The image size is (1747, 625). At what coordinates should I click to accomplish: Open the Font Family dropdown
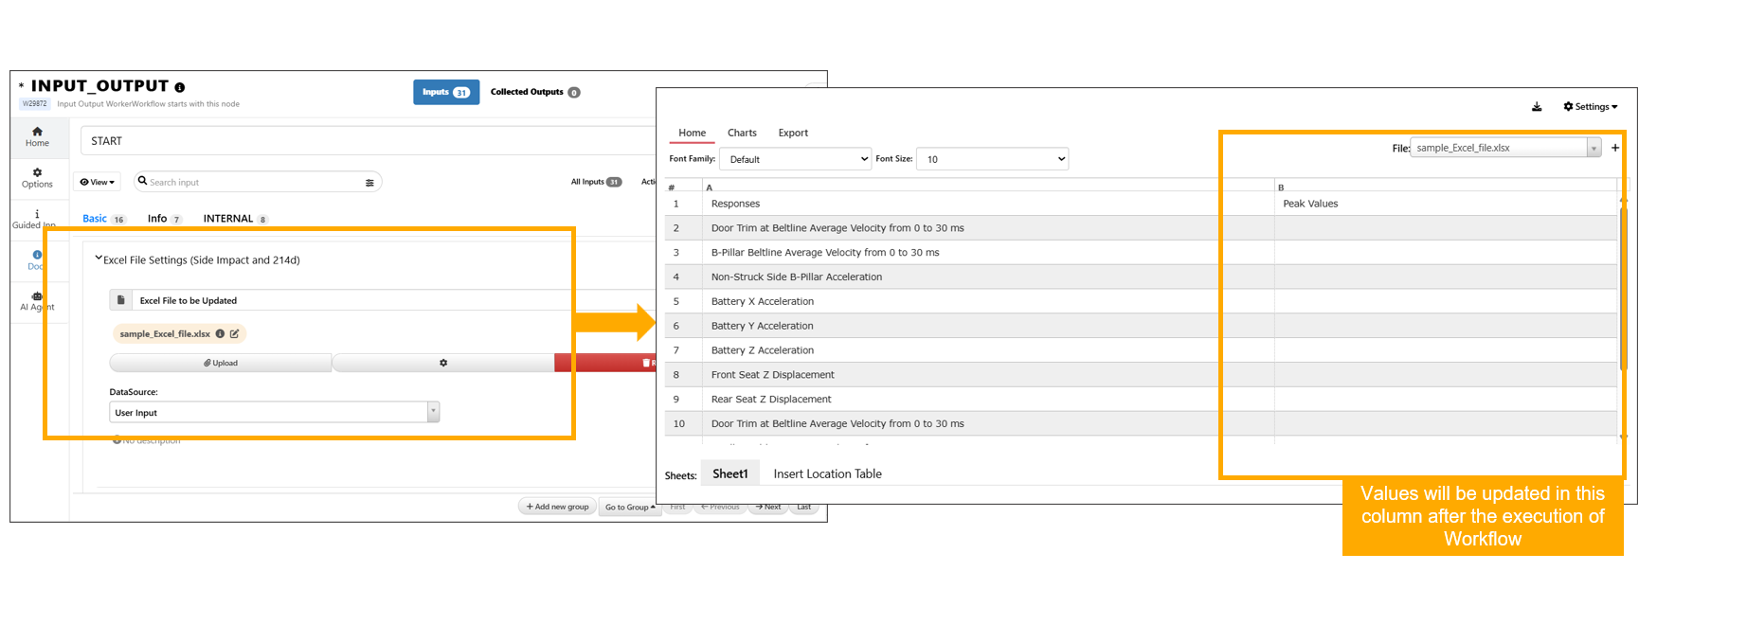pos(795,159)
